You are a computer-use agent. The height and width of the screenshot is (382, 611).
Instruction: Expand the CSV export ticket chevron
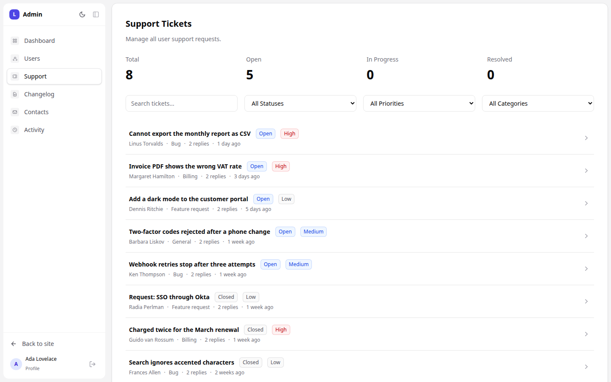[586, 138]
